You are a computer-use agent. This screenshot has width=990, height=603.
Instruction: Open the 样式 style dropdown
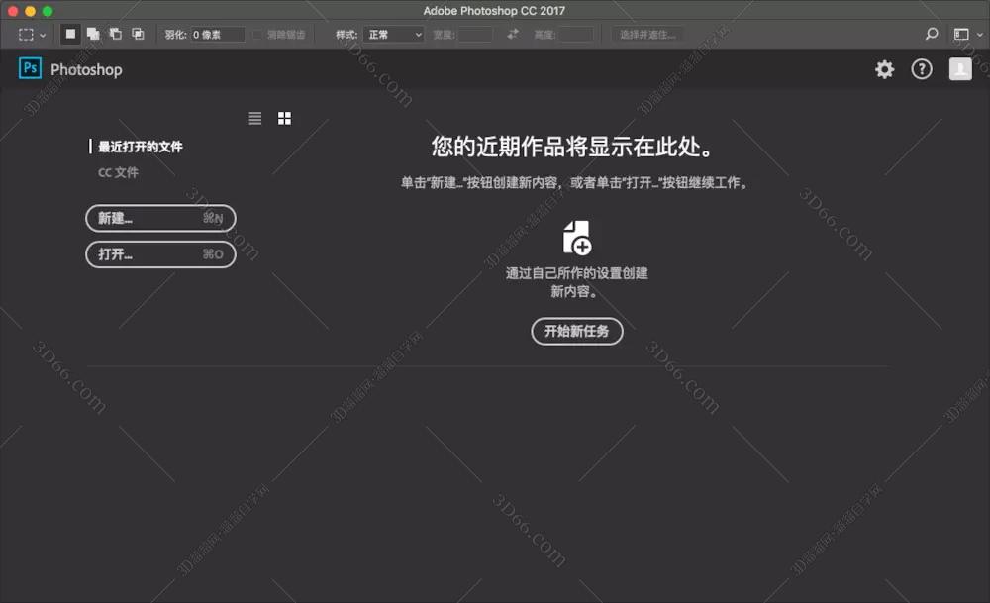pyautogui.click(x=393, y=34)
